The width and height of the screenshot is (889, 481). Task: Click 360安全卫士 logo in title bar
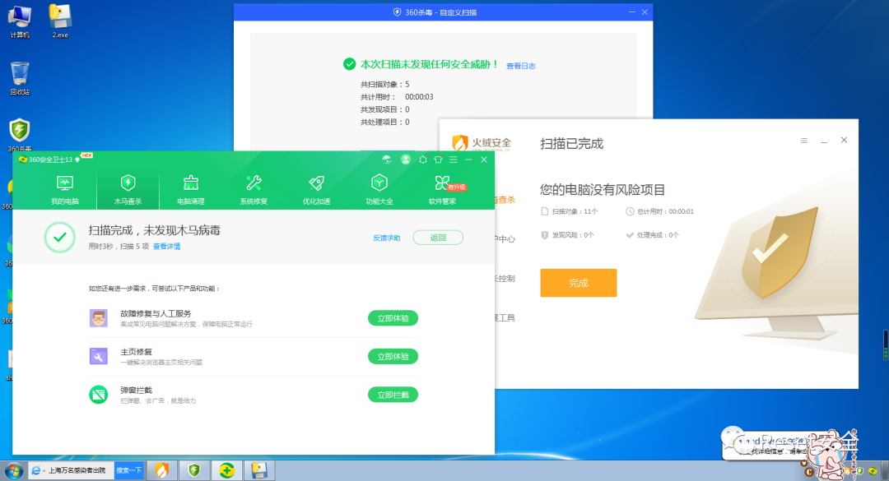point(23,160)
